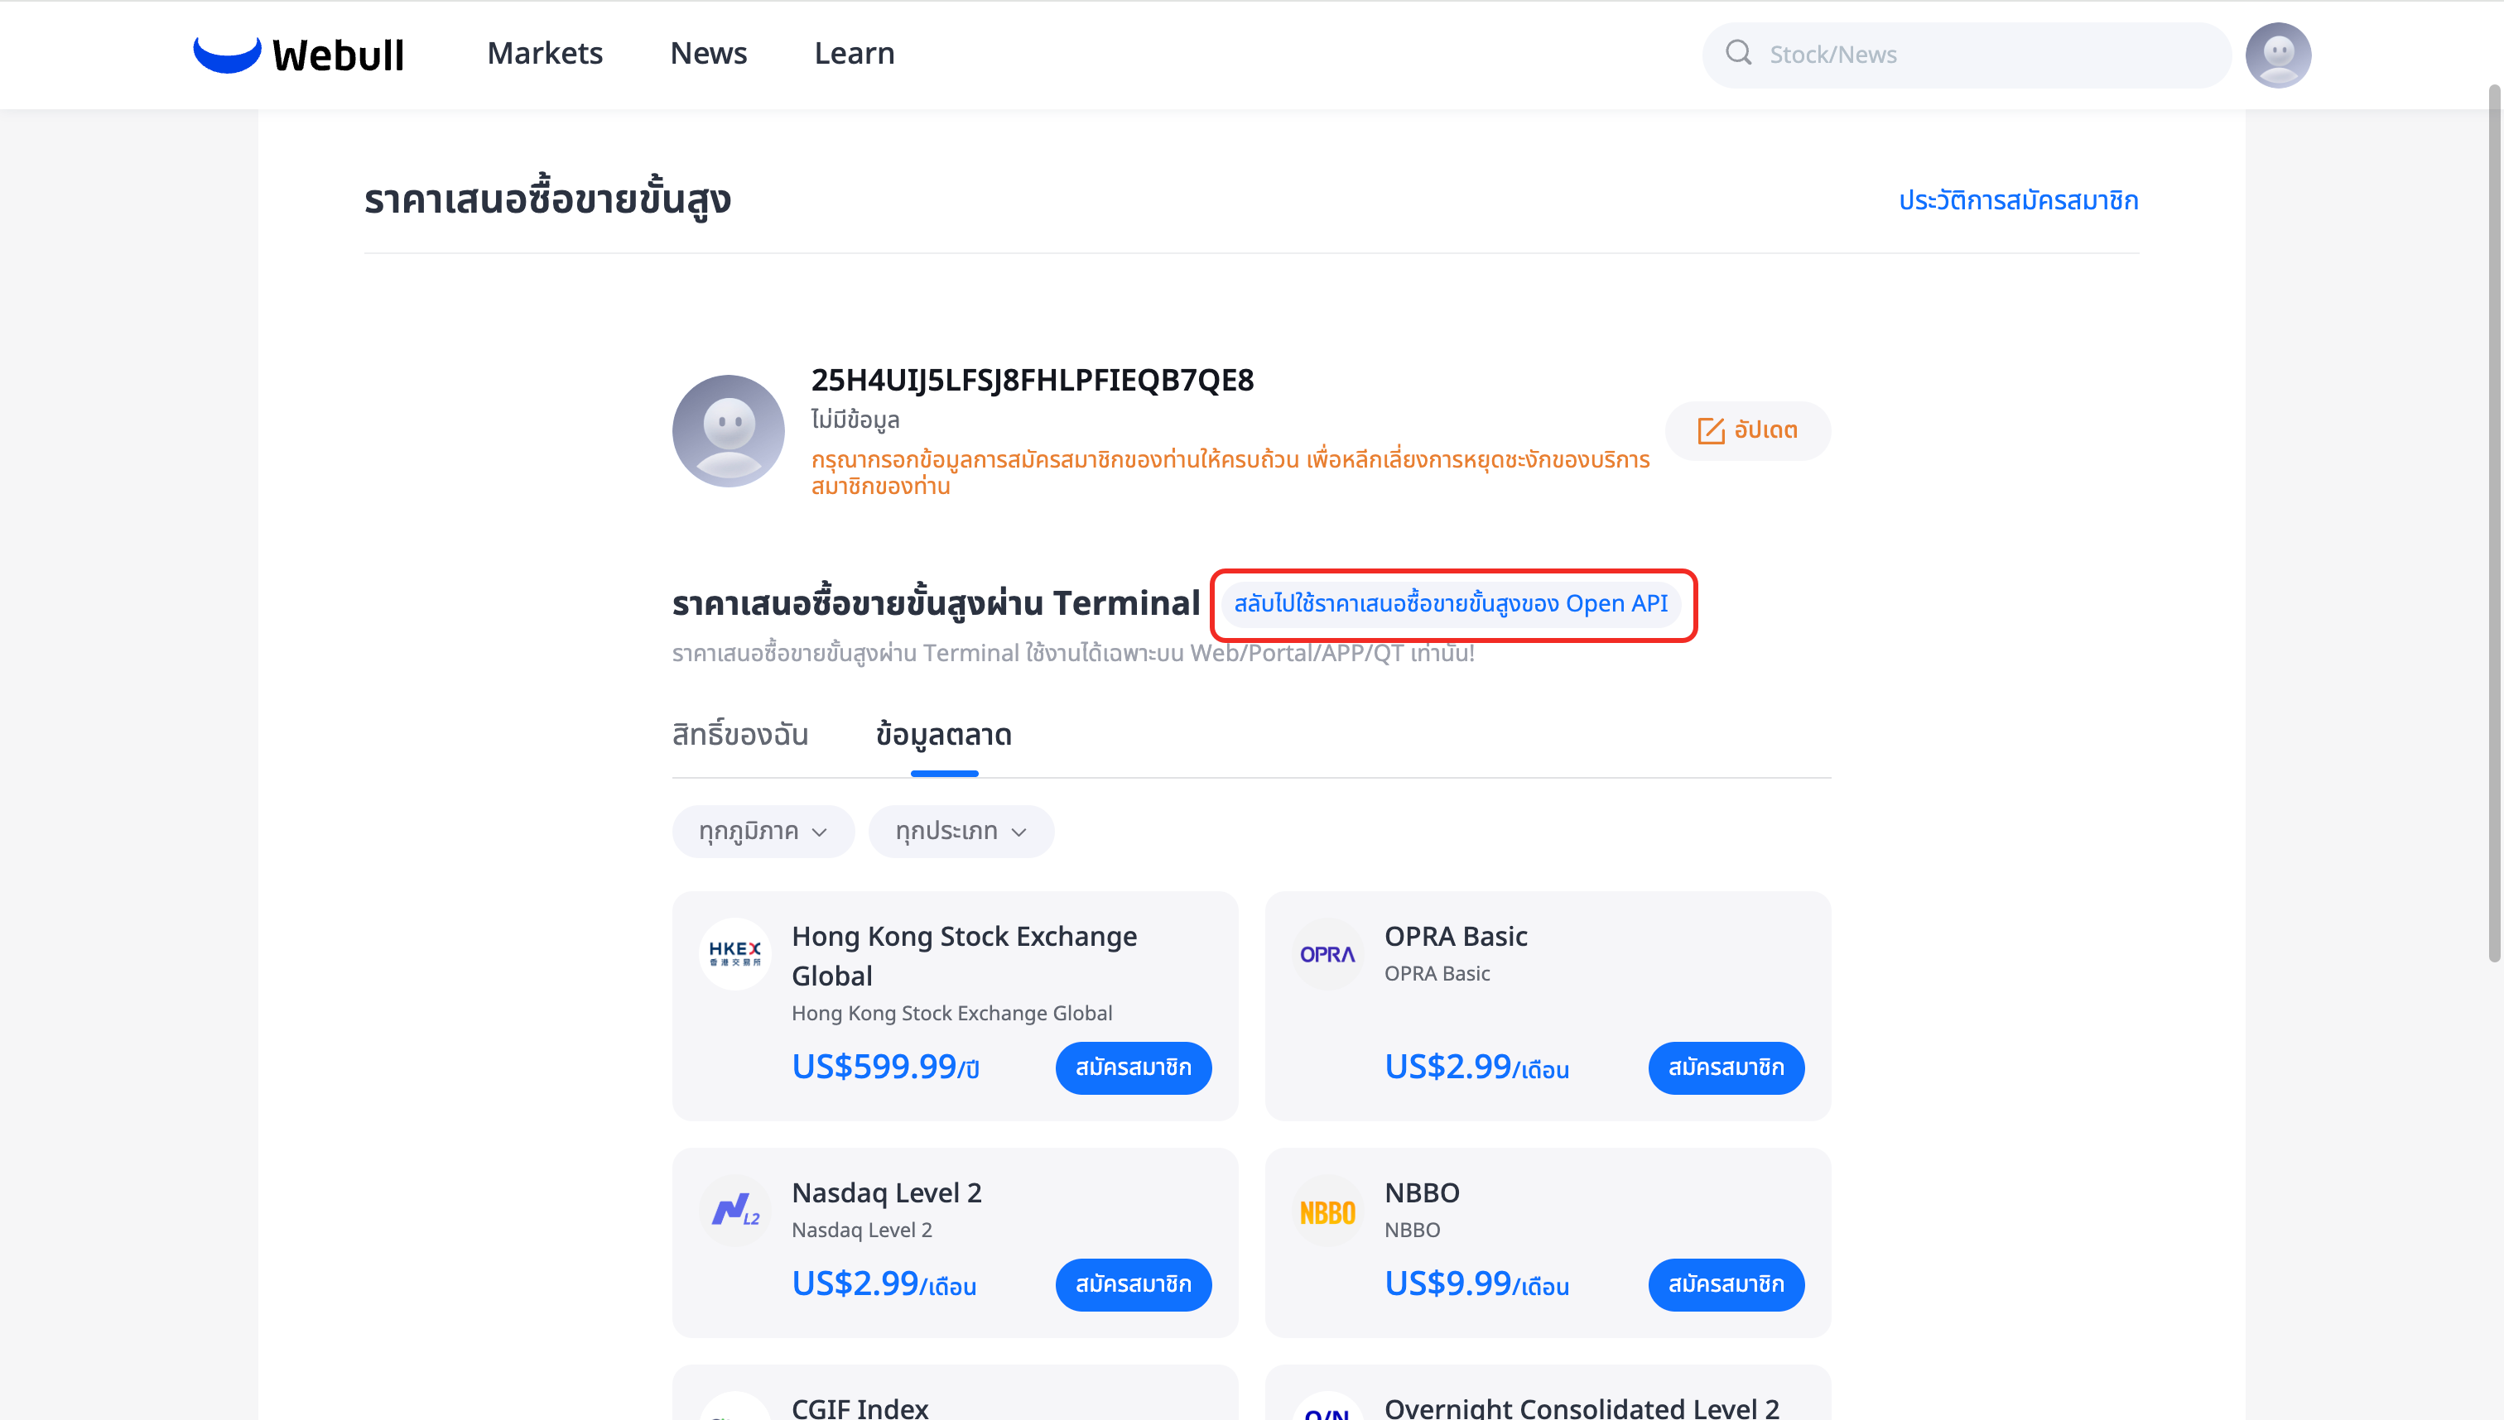The image size is (2504, 1420).
Task: Expand the ทุกประเภท type dropdown
Action: point(961,832)
